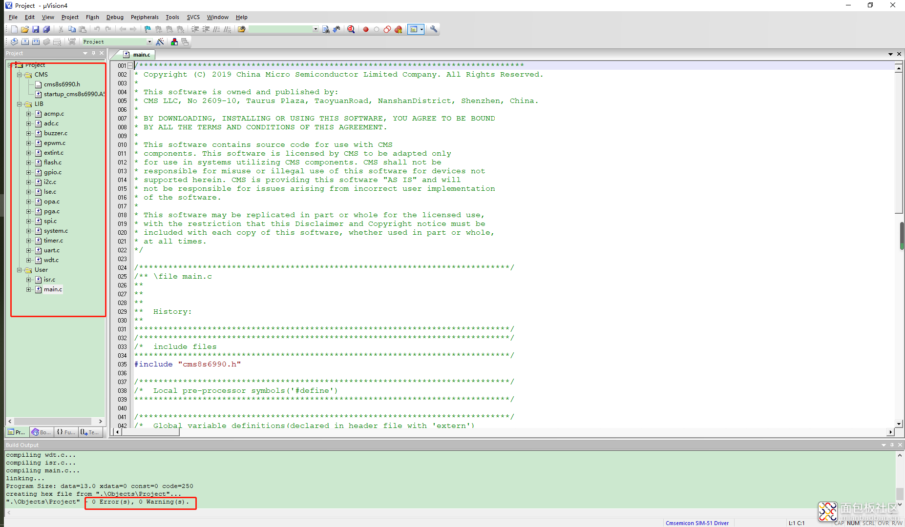Click Kill All Breakpoints icon
The width and height of the screenshot is (905, 527).
tap(399, 29)
